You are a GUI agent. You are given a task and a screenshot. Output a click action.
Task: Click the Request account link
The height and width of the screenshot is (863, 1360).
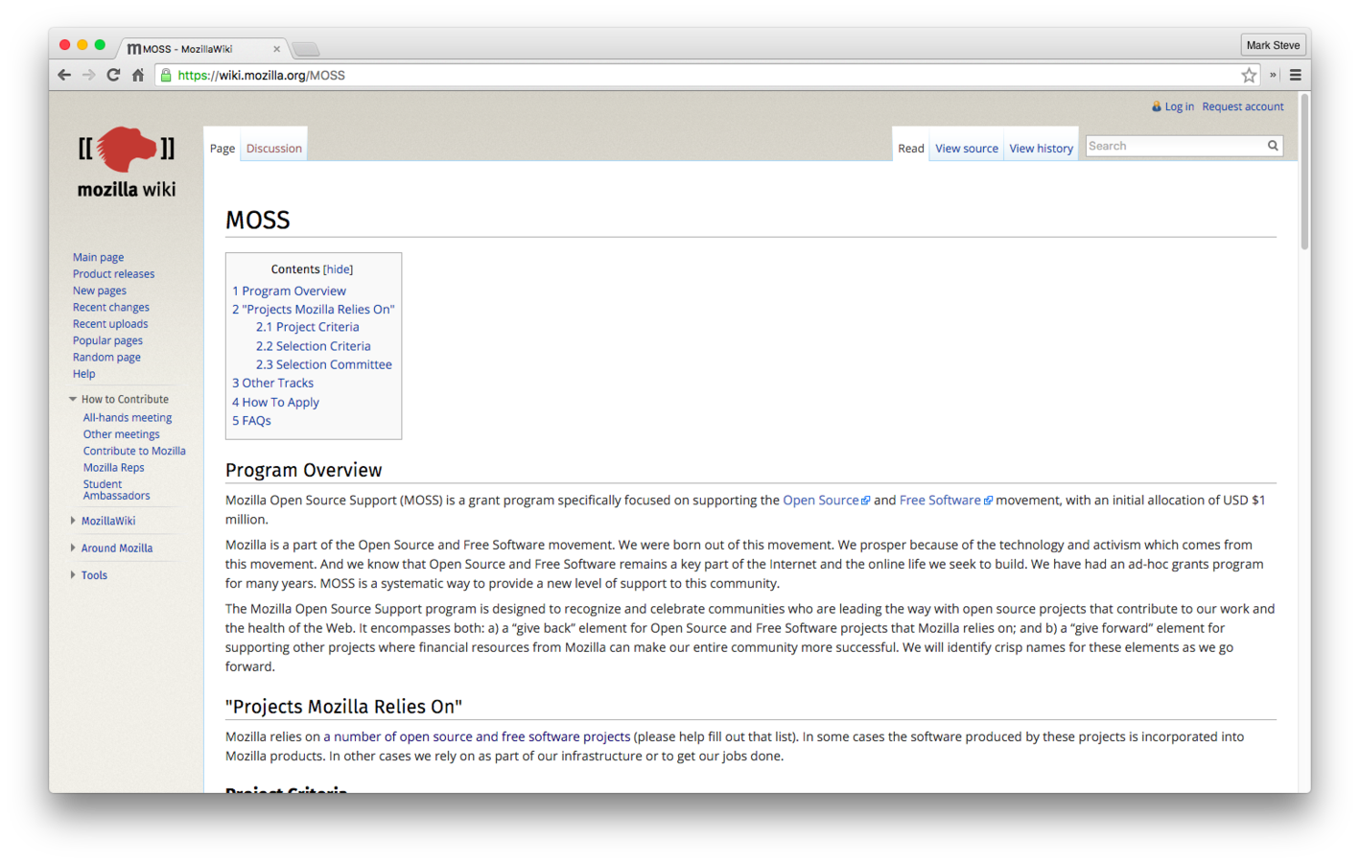coord(1243,106)
